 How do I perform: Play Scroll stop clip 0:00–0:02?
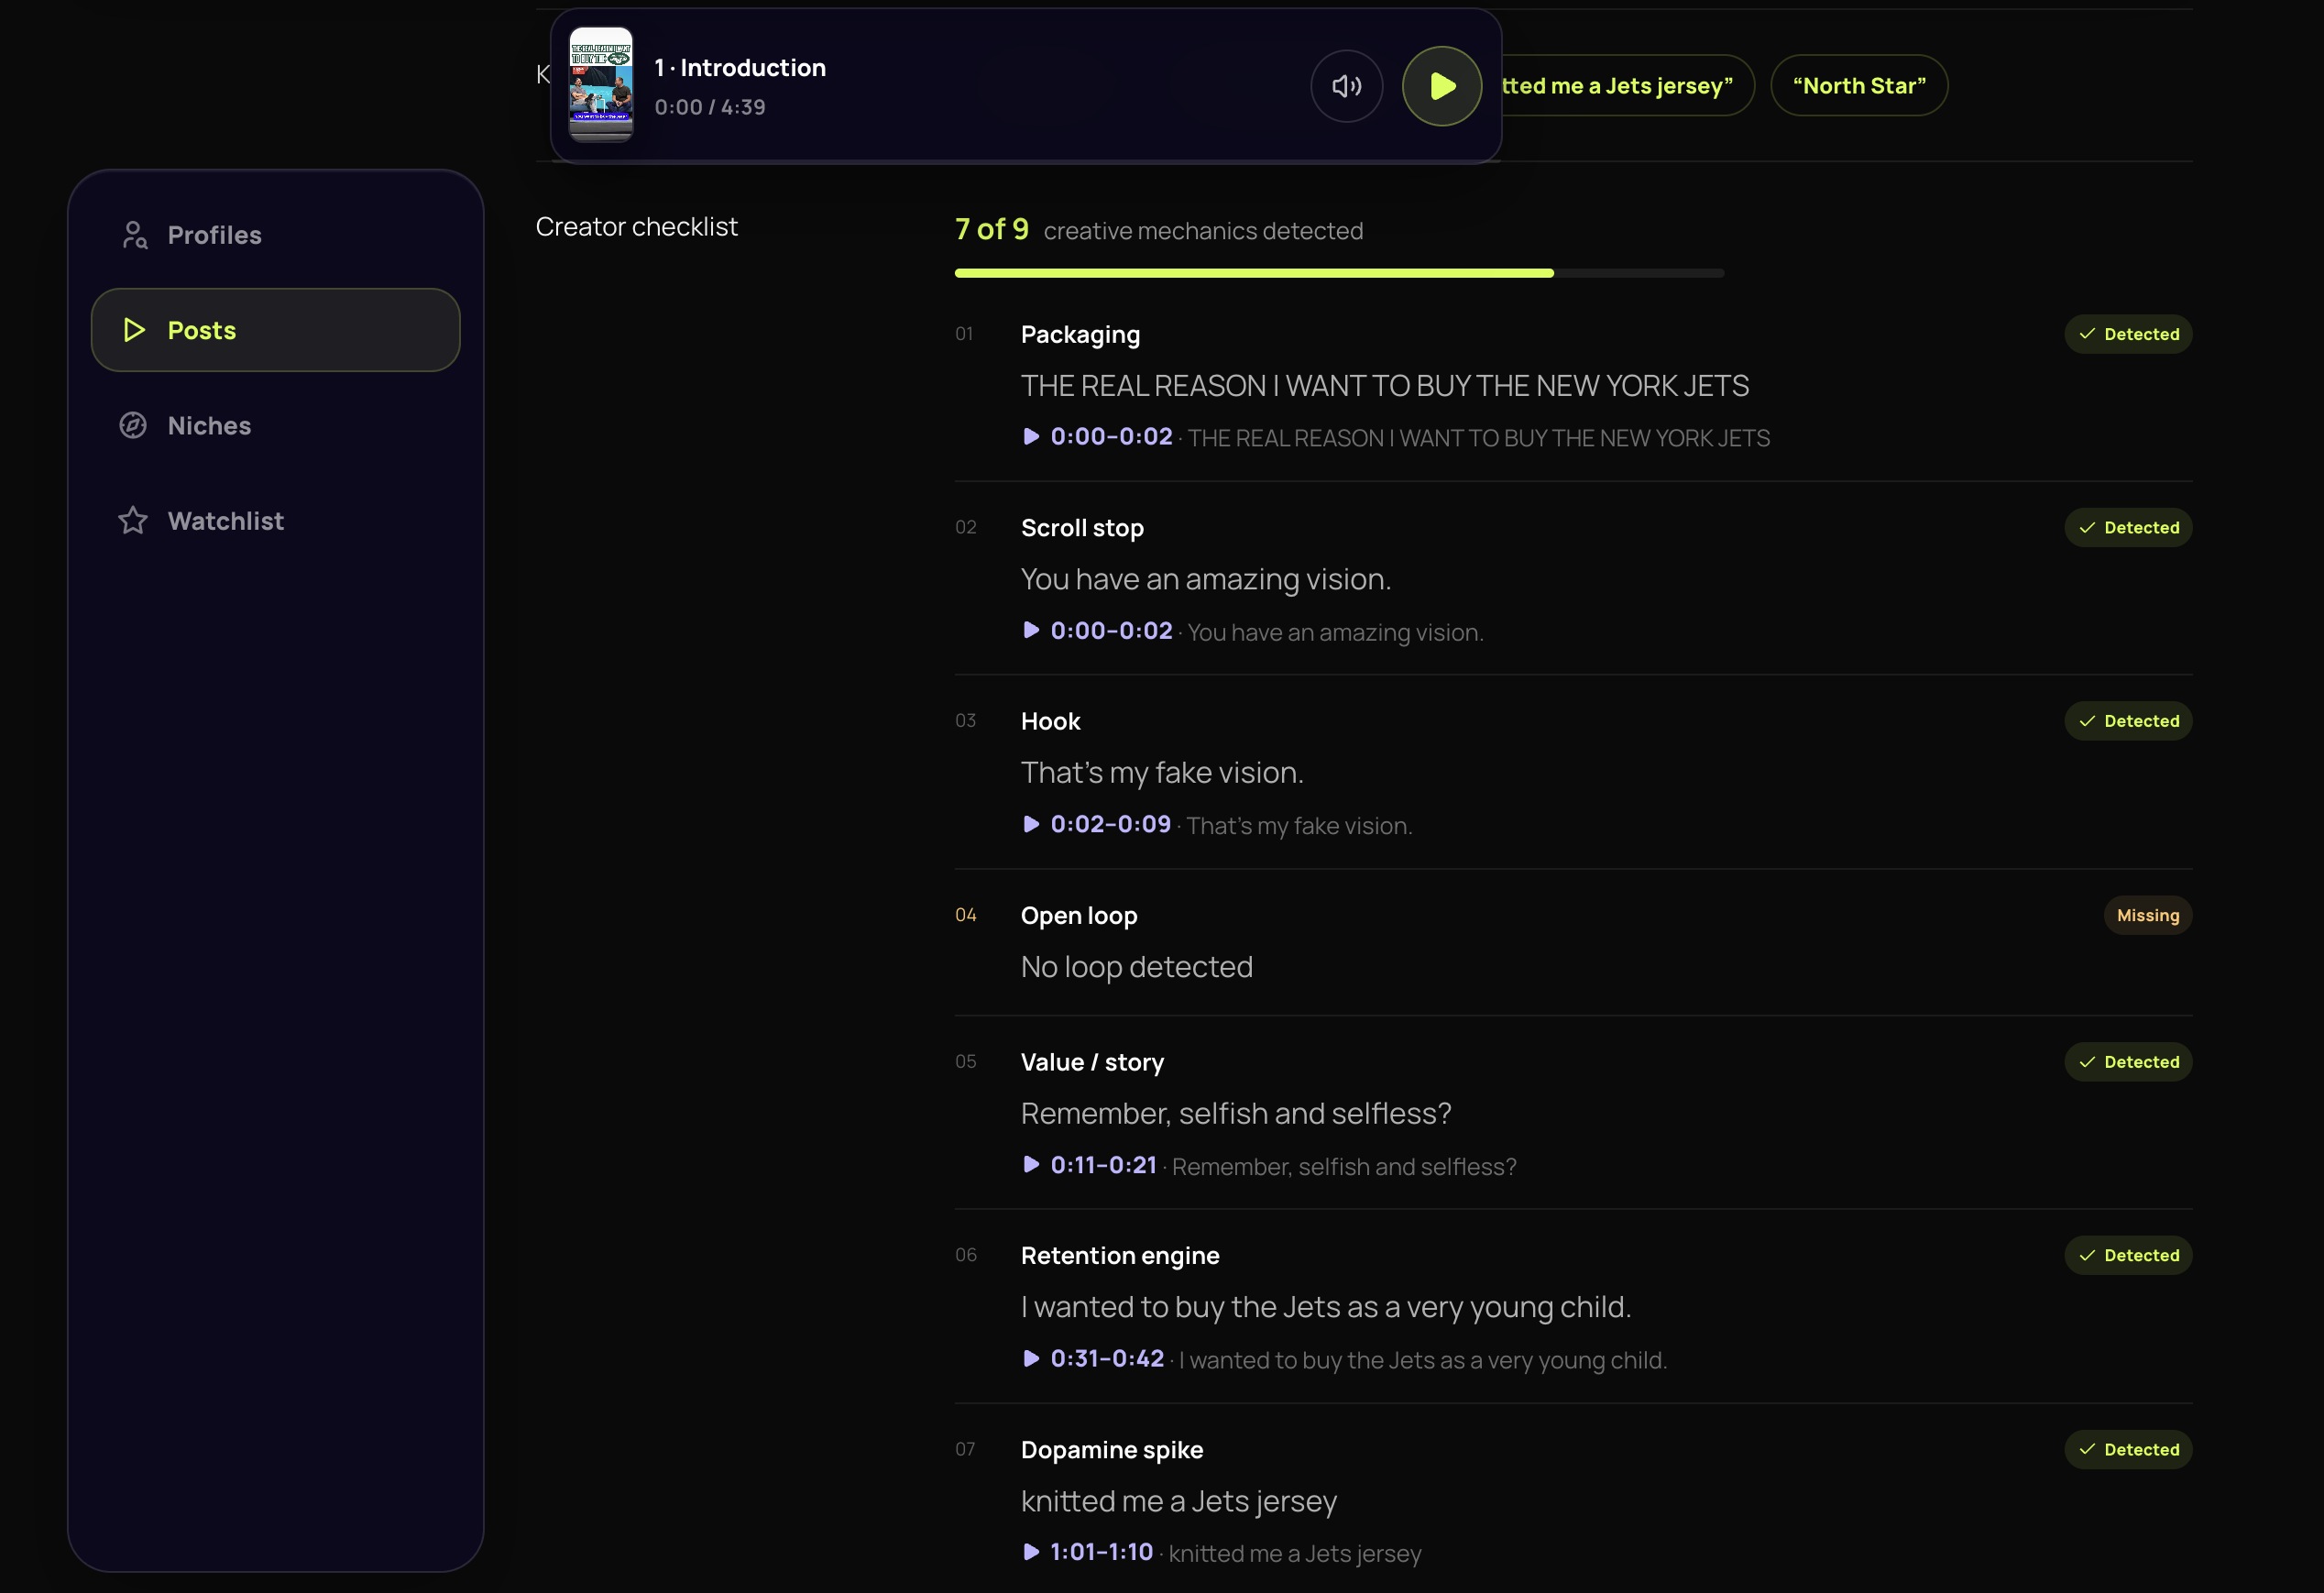[1098, 631]
